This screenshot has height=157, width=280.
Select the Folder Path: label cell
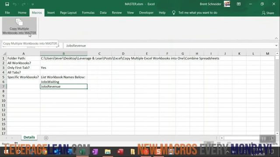click(23, 58)
